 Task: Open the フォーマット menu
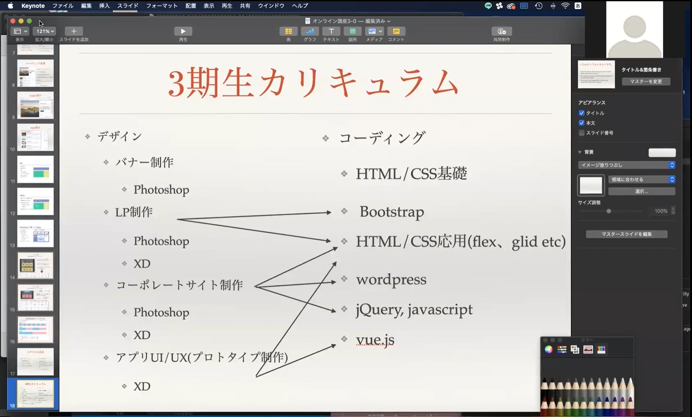pos(162,6)
